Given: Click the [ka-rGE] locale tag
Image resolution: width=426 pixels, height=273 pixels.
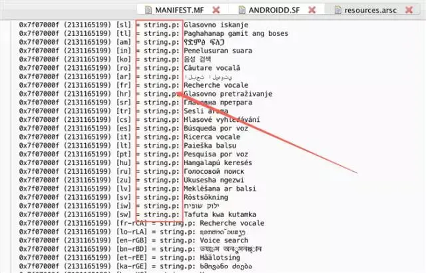Looking at the screenshot, I should coord(132,266).
